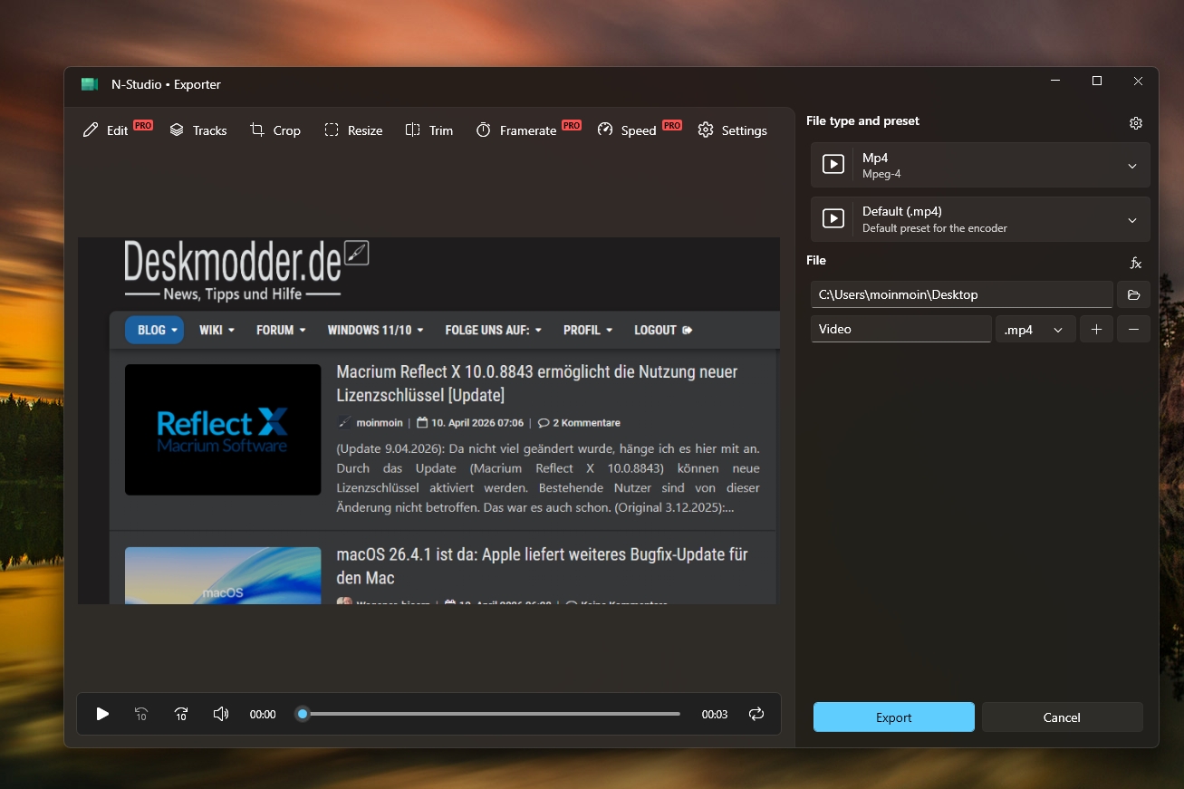The width and height of the screenshot is (1184, 789).
Task: Open the Speed tool
Action: [x=627, y=130]
